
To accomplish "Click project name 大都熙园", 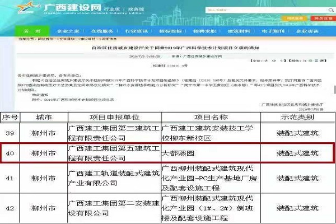I will [178, 153].
